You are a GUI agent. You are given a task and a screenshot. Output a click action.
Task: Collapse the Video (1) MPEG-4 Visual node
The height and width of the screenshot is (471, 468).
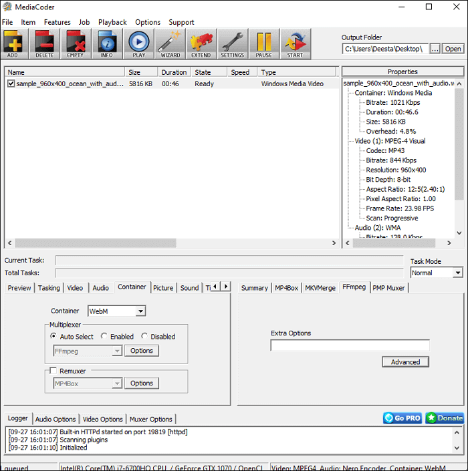point(350,141)
